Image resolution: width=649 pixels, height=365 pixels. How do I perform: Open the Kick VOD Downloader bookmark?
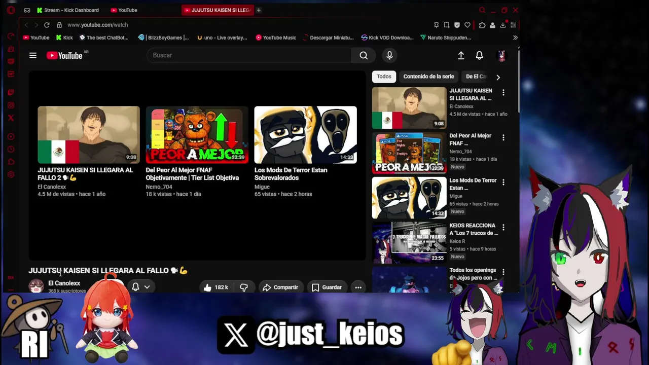click(x=387, y=38)
